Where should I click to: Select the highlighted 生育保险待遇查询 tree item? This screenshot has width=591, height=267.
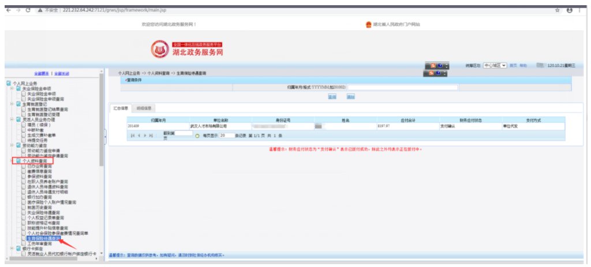44,238
